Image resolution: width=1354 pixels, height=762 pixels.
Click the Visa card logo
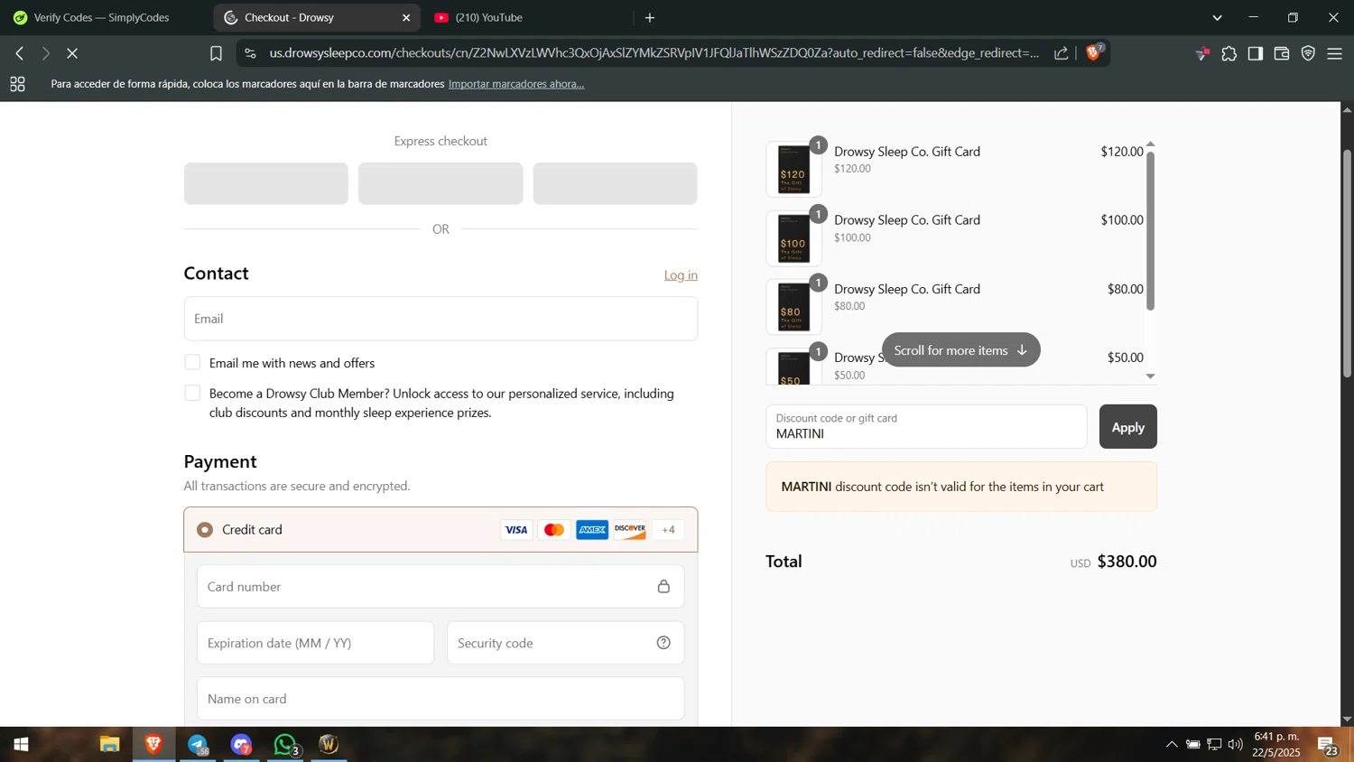[x=516, y=530]
